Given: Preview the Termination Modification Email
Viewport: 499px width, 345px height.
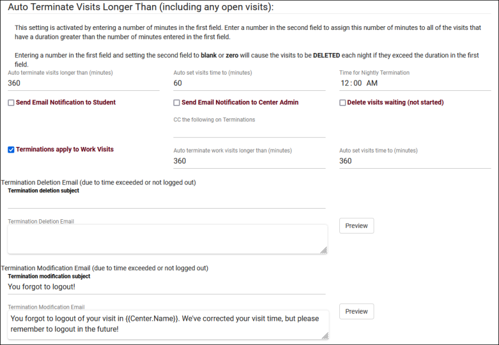Looking at the screenshot, I should [x=356, y=311].
